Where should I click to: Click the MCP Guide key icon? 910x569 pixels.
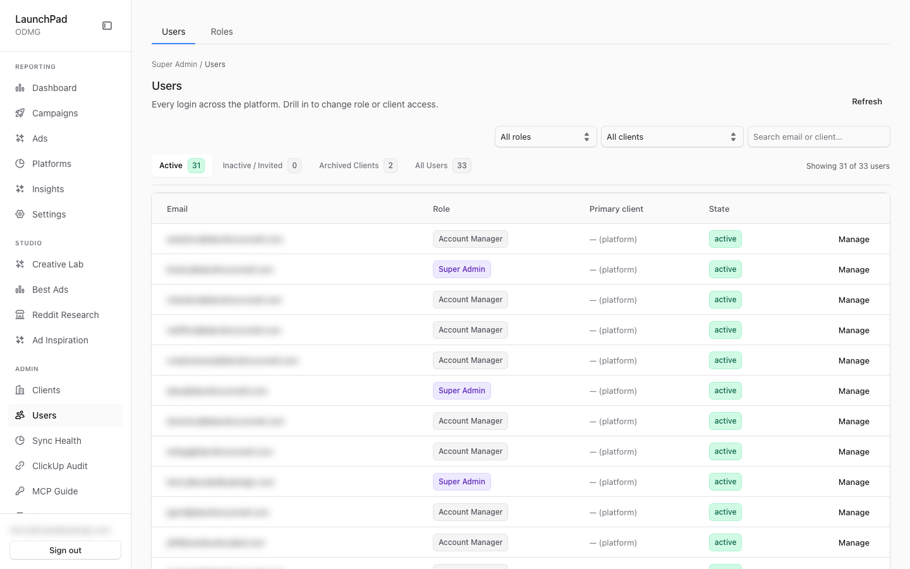coord(20,491)
